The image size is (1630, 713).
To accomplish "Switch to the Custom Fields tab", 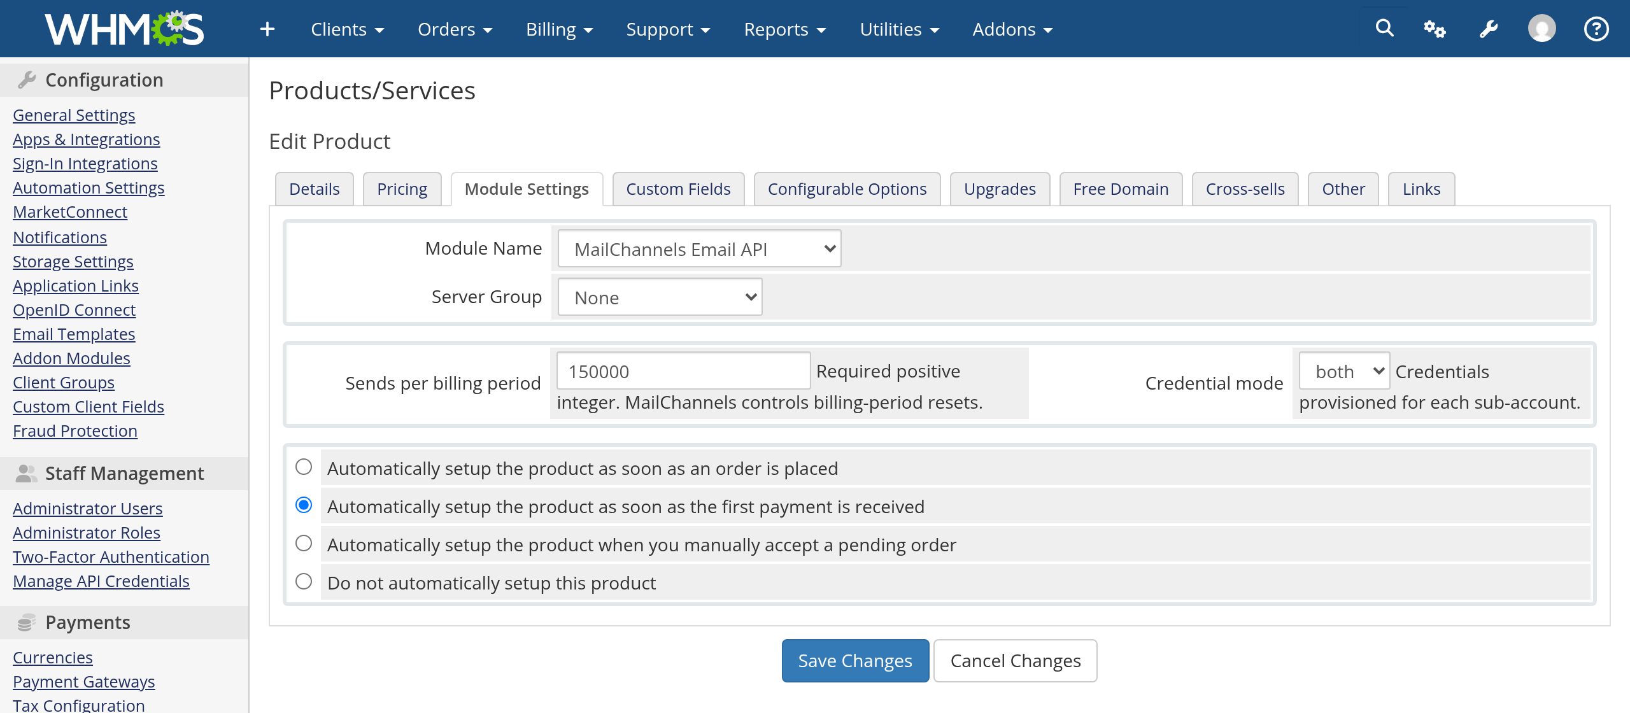I will point(678,189).
